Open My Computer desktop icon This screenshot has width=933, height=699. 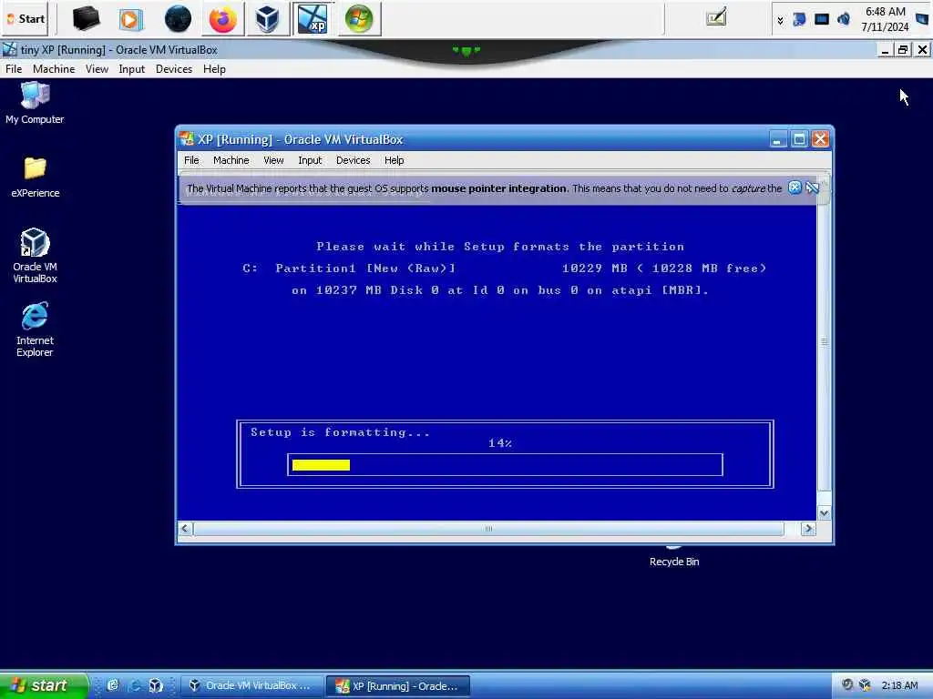coord(35,102)
